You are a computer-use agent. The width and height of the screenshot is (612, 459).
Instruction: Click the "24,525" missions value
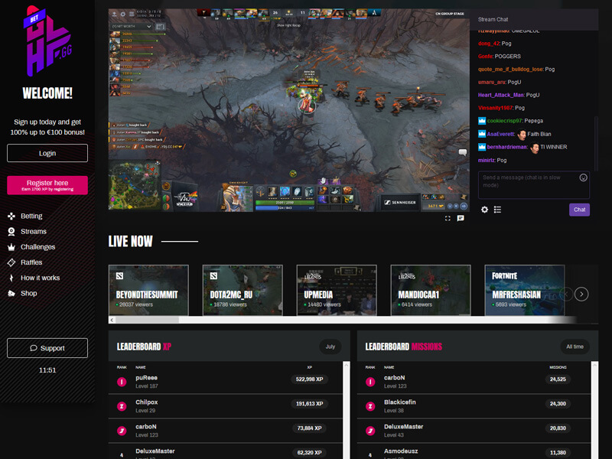click(x=558, y=379)
